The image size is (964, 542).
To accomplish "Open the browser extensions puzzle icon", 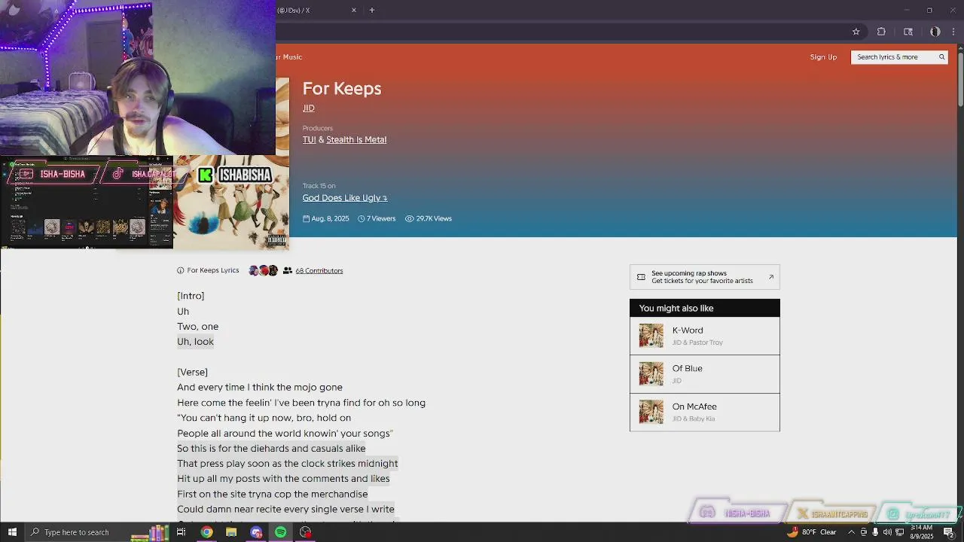I will (x=881, y=32).
